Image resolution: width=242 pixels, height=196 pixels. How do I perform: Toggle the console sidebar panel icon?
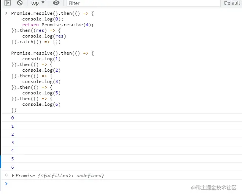(x=8, y=3)
